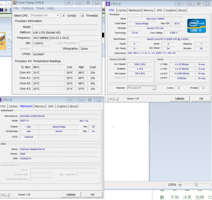This screenshot has height=200, width=212.
Task: Close the lower CPU-Z Mainboard window
Action: pos(99,100)
